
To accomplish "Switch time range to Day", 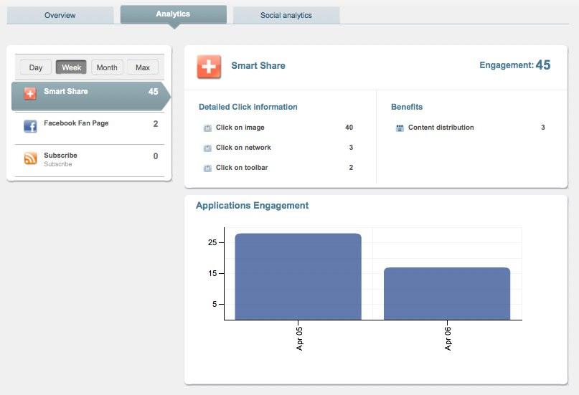I will click(x=36, y=67).
